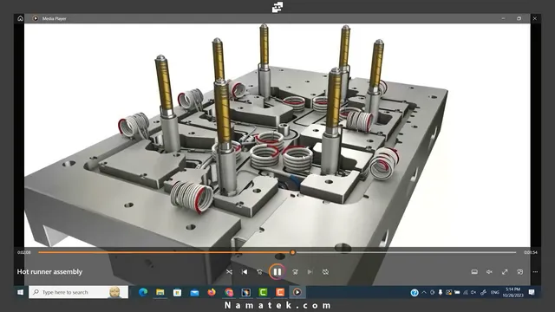Open the clock and date flyout
The height and width of the screenshot is (312, 555).
click(513, 292)
